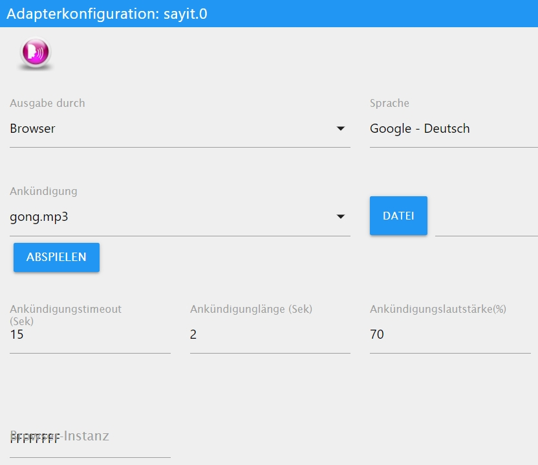Focus the Ankündigungstimeout field showing 15
This screenshot has height=465, width=538.
(x=90, y=335)
